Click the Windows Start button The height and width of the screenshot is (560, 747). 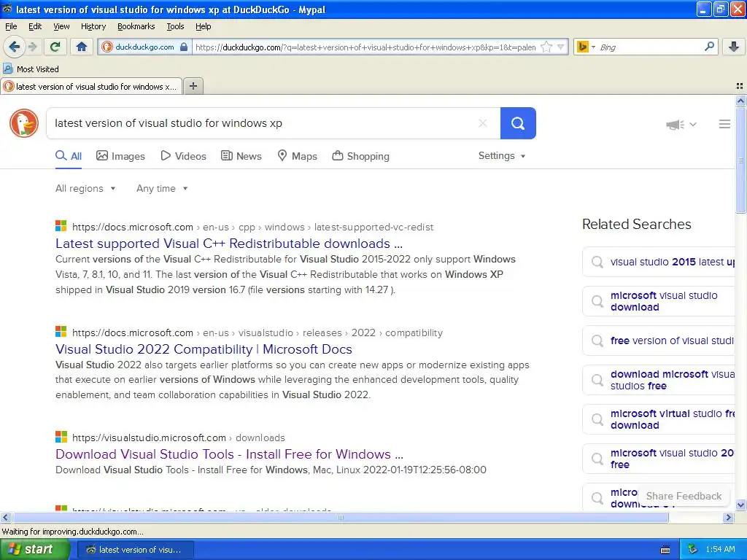[x=34, y=550]
